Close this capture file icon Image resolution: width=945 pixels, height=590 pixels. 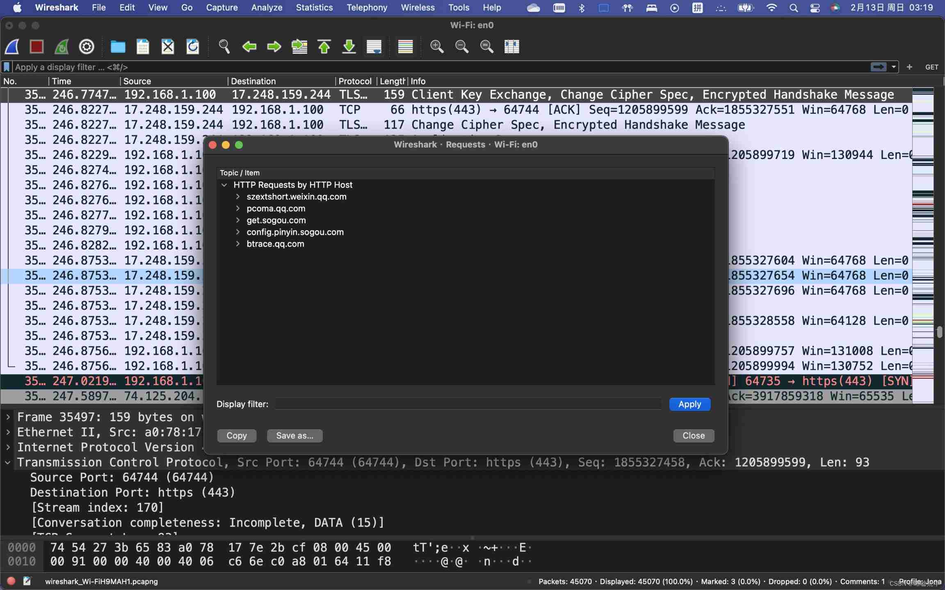coord(168,47)
